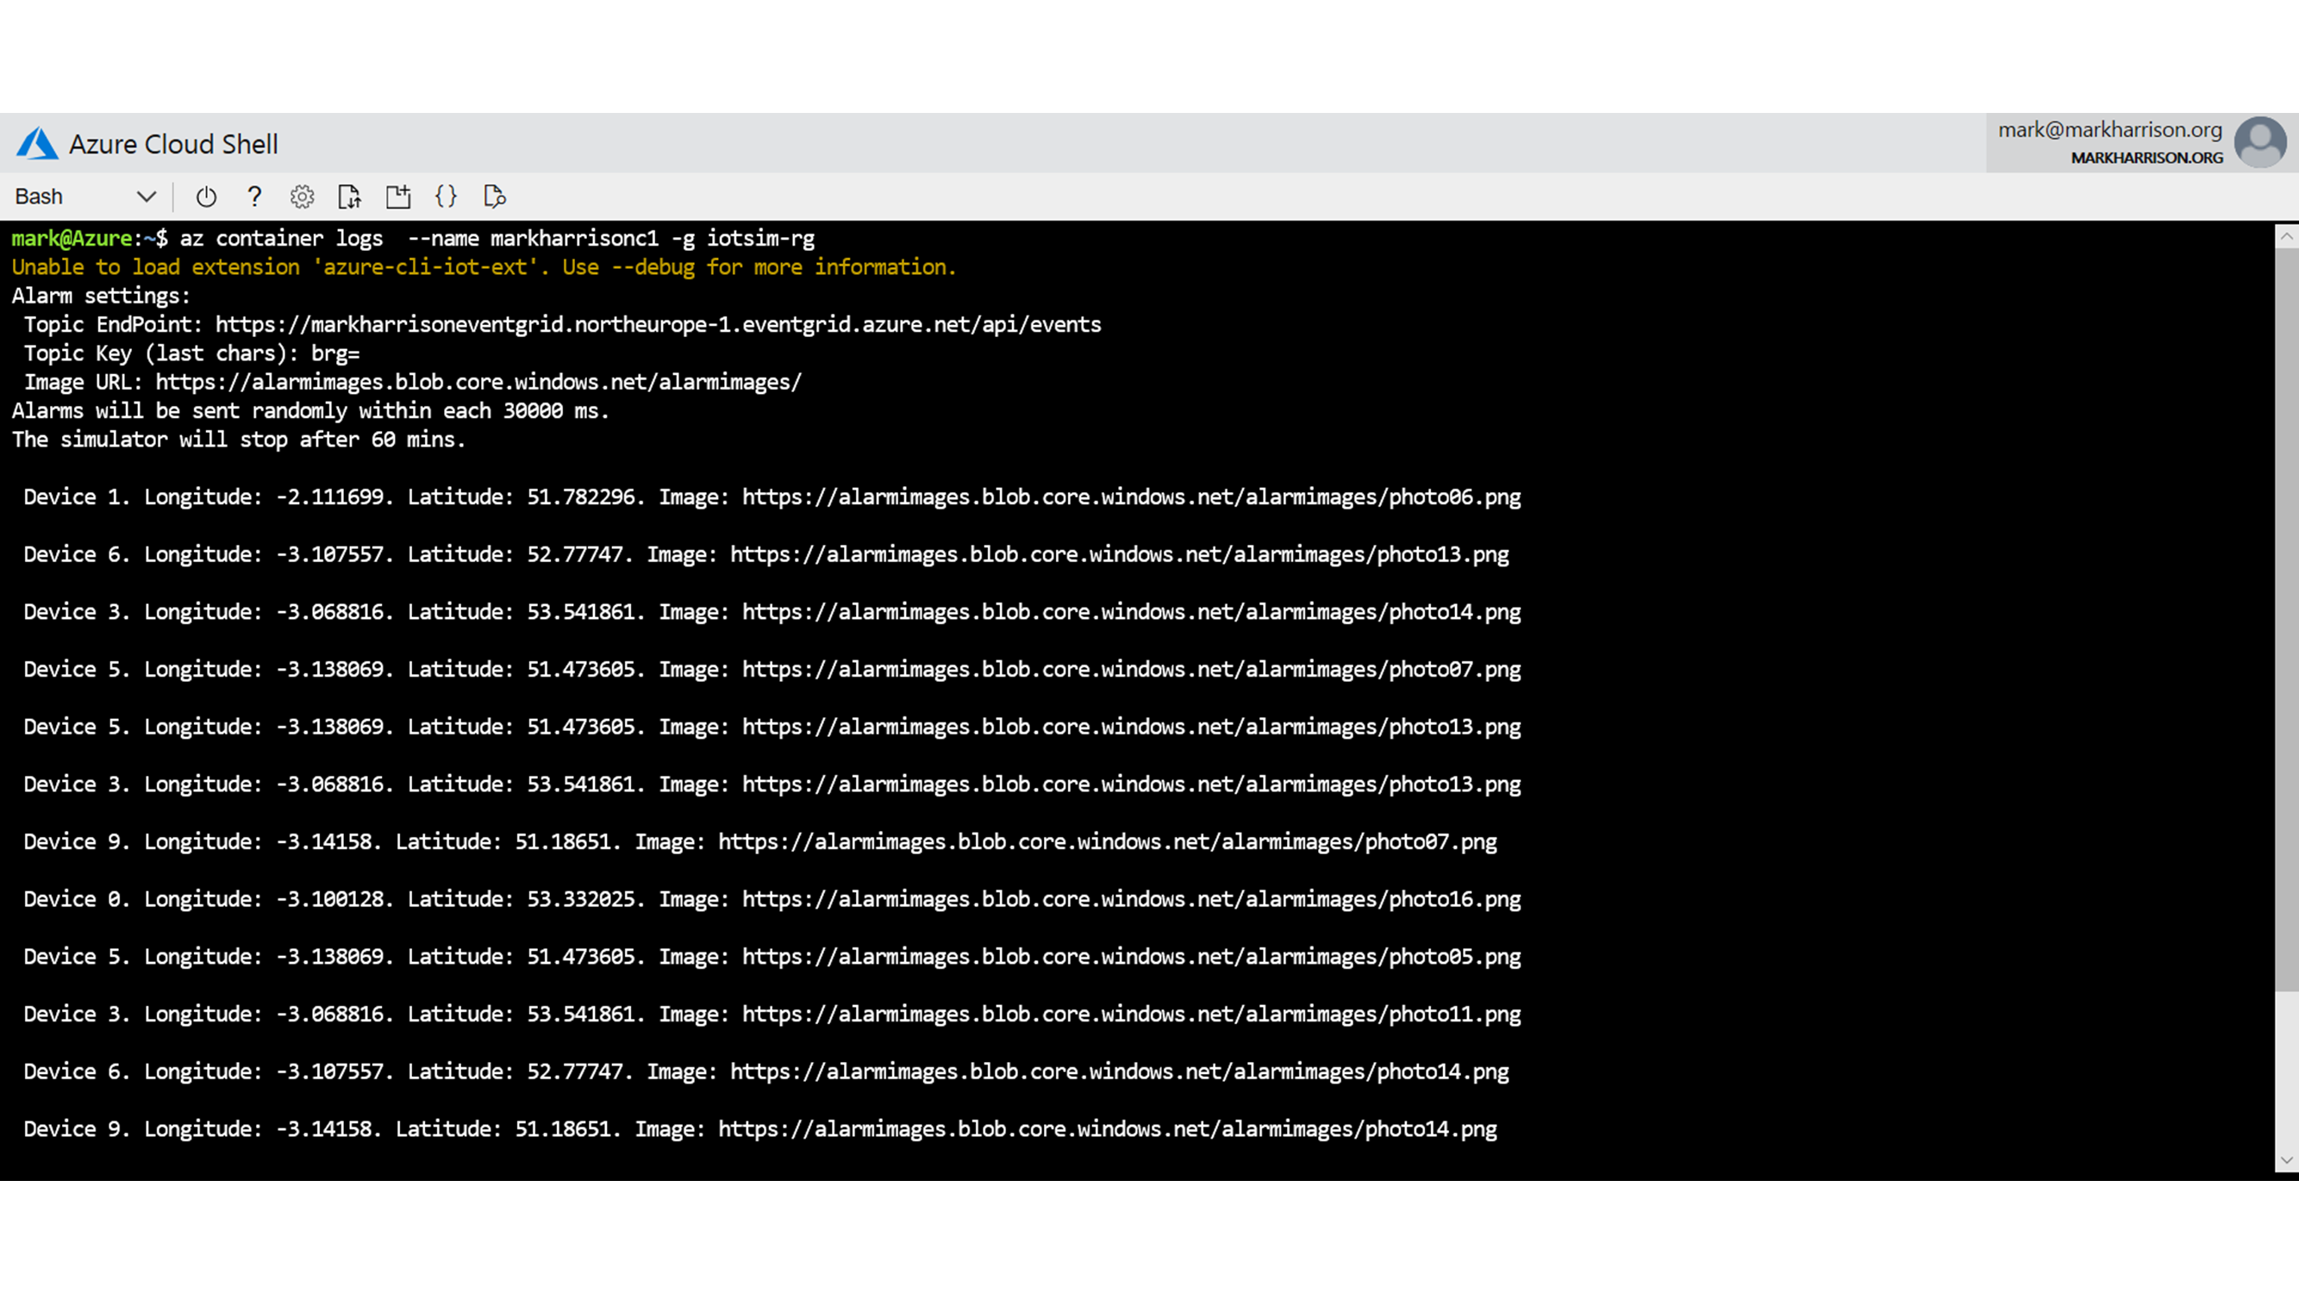Open the photo06.png image URL

1131,497
